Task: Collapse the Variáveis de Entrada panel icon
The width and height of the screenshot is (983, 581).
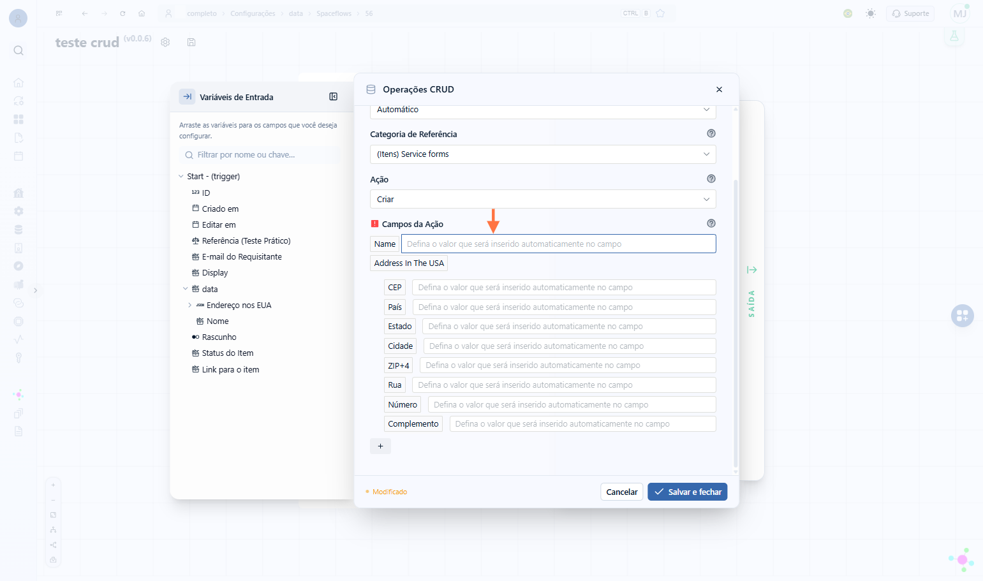Action: (333, 97)
